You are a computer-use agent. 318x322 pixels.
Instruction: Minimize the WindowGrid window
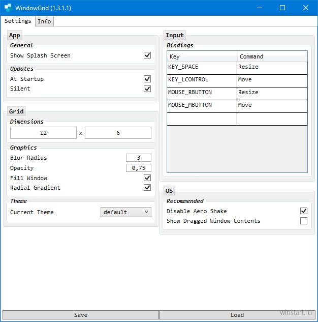pyautogui.click(x=260, y=8)
